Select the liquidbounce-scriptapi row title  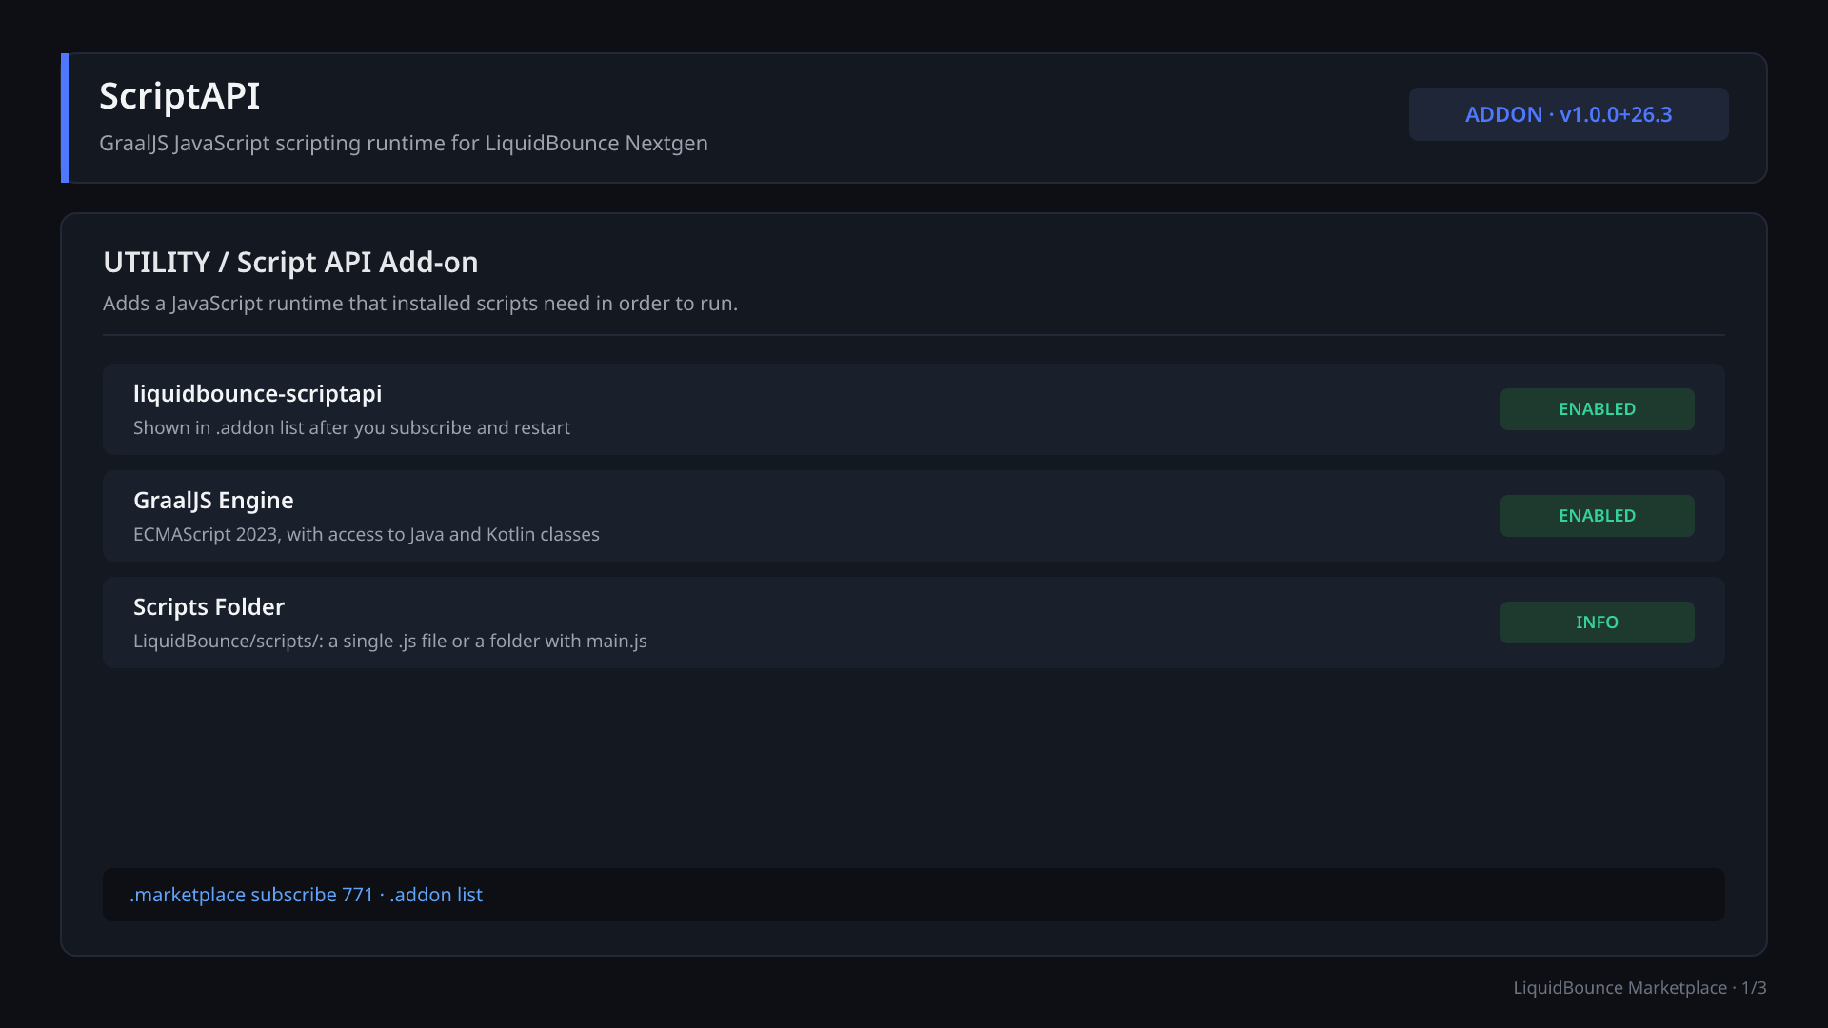point(257,394)
